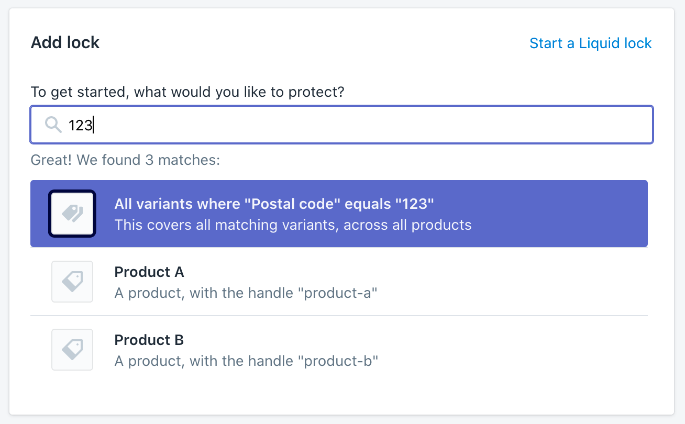685x424 pixels.
Task: Click the handle "product-b" description text
Action: coord(246,361)
